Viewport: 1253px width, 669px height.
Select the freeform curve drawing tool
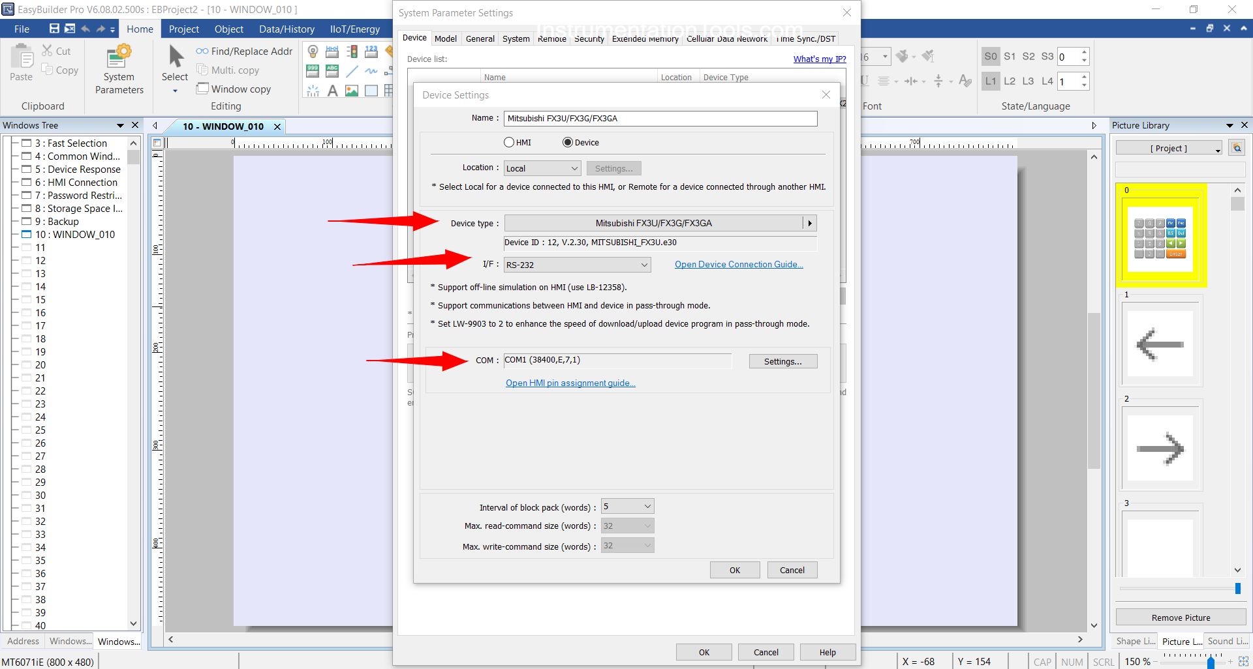[x=371, y=71]
